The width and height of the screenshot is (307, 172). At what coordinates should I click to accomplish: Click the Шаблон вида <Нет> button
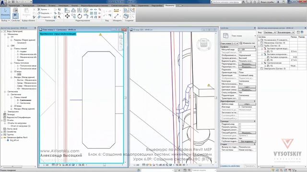point(247,104)
